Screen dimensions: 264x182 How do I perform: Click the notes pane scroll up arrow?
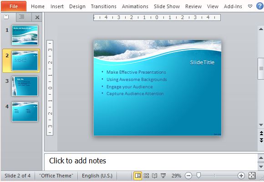(x=261, y=158)
